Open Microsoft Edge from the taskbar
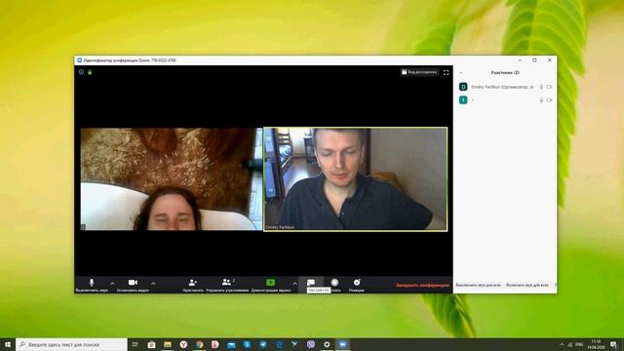The image size is (624, 351). pos(279,344)
